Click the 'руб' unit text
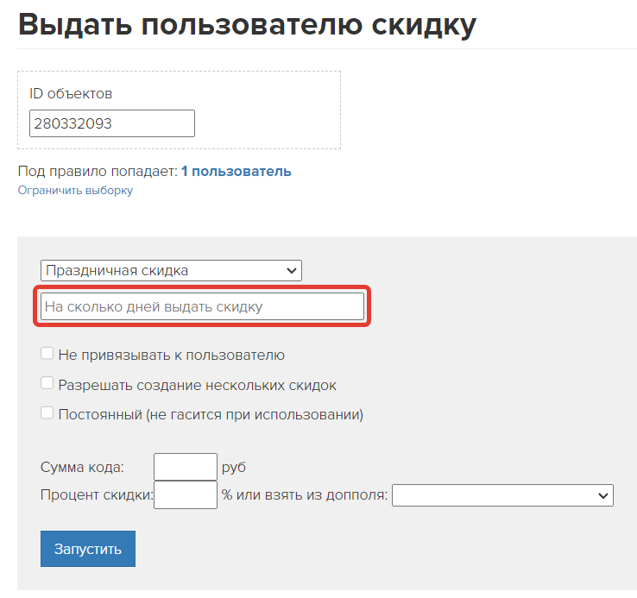This screenshot has width=637, height=598. 234,468
